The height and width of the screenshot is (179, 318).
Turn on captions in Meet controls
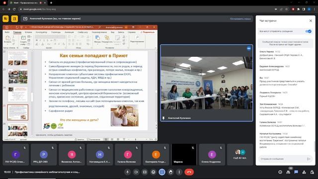[x=145, y=172]
